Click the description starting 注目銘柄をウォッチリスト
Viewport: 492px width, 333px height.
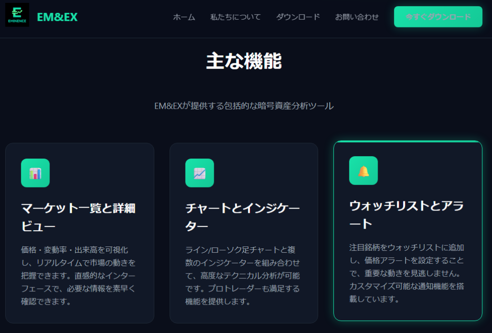(x=406, y=273)
